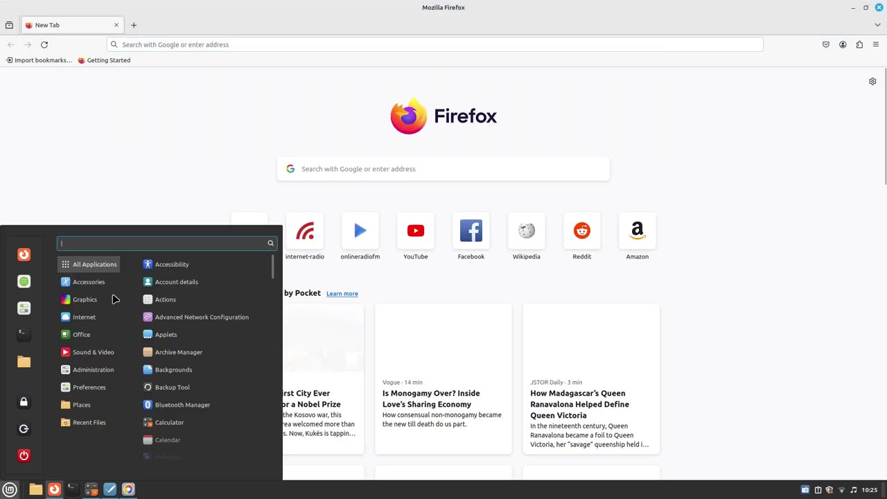Select the Administration category

click(89, 369)
